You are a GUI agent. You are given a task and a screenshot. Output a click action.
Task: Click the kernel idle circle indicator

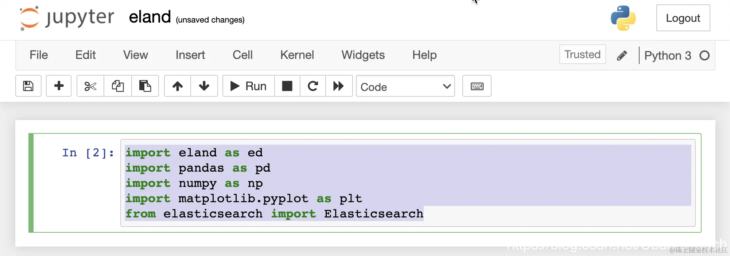tap(704, 56)
